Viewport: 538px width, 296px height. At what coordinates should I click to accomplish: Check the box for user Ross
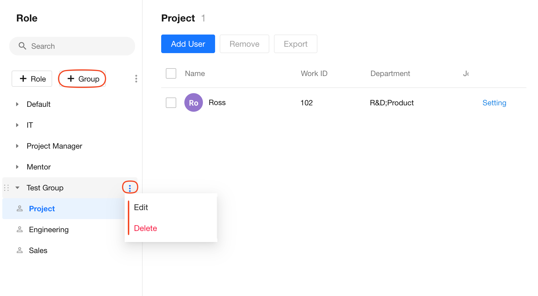171,102
